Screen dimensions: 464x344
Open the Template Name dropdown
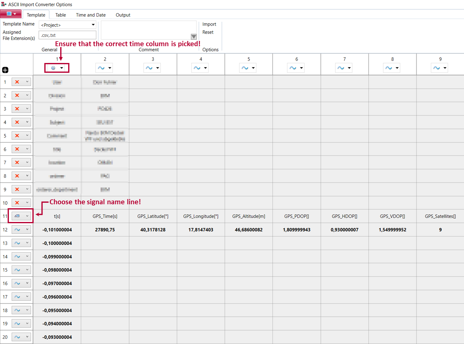[x=93, y=25]
